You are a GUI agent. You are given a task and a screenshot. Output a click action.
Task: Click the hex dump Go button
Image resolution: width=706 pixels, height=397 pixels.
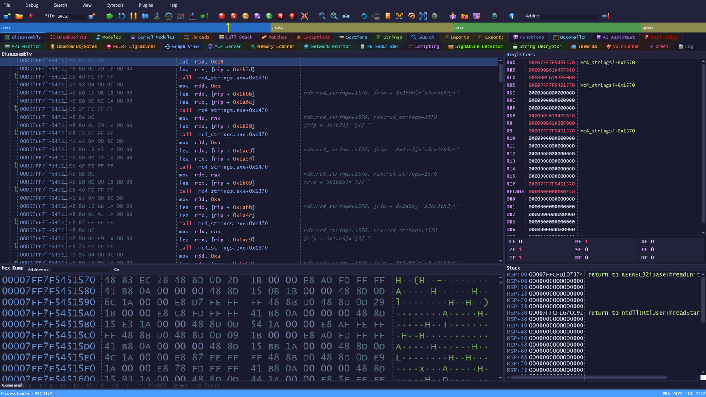(116, 270)
